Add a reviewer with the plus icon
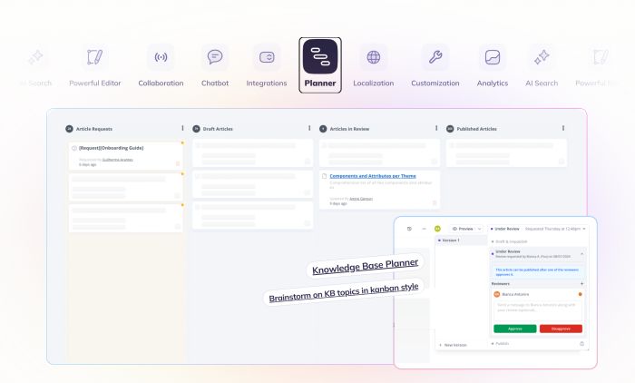The image size is (635, 383). (582, 284)
